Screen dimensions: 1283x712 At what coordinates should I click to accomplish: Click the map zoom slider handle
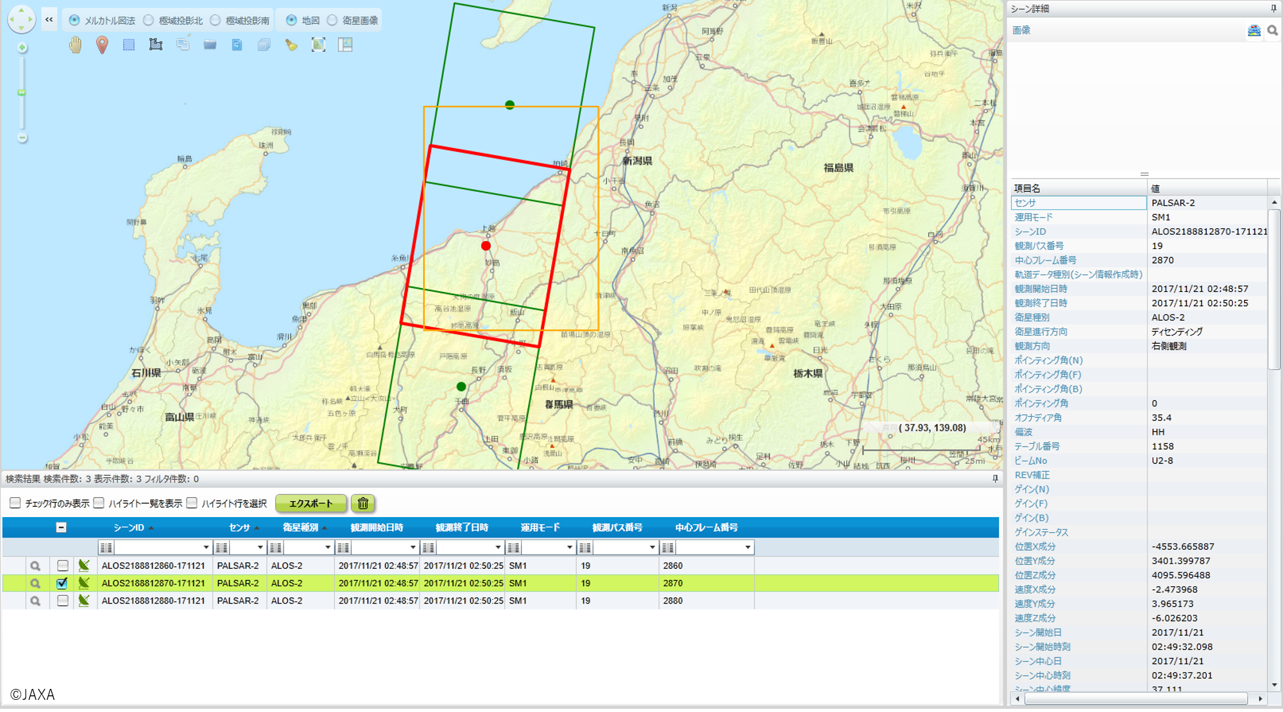[22, 93]
